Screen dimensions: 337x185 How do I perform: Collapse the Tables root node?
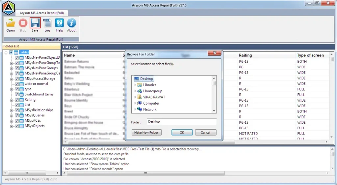[6, 52]
